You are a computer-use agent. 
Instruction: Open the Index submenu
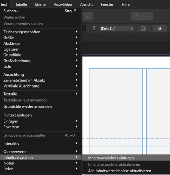(41, 169)
